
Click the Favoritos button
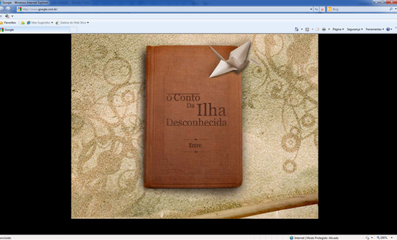(8, 22)
